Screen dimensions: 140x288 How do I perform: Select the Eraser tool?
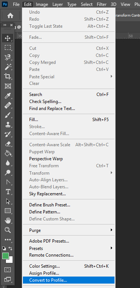coord(7,144)
